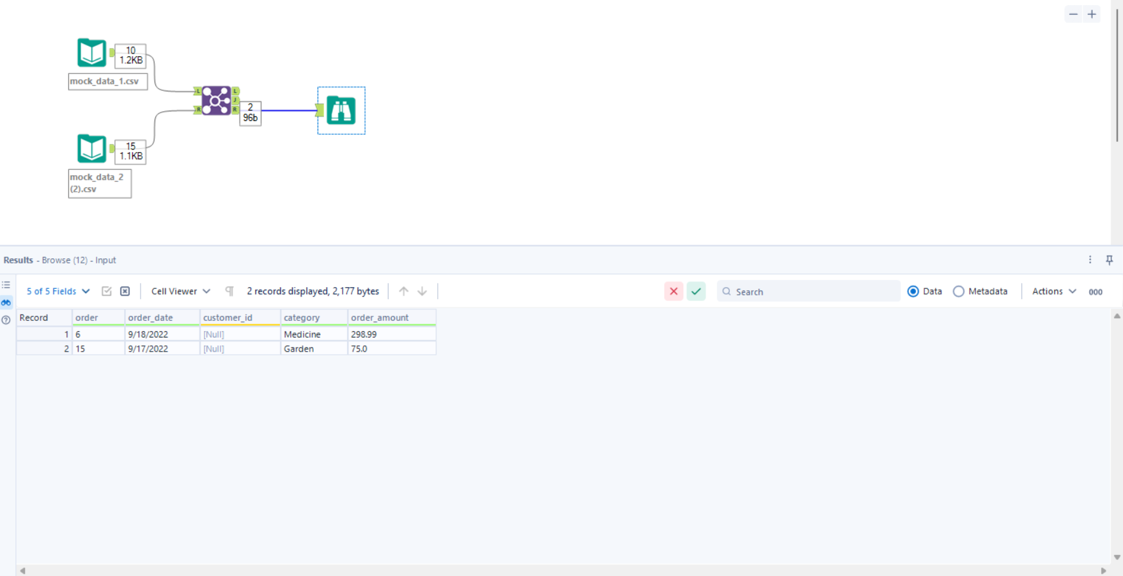Open help icon in Results sidebar
The width and height of the screenshot is (1123, 576).
coord(6,320)
